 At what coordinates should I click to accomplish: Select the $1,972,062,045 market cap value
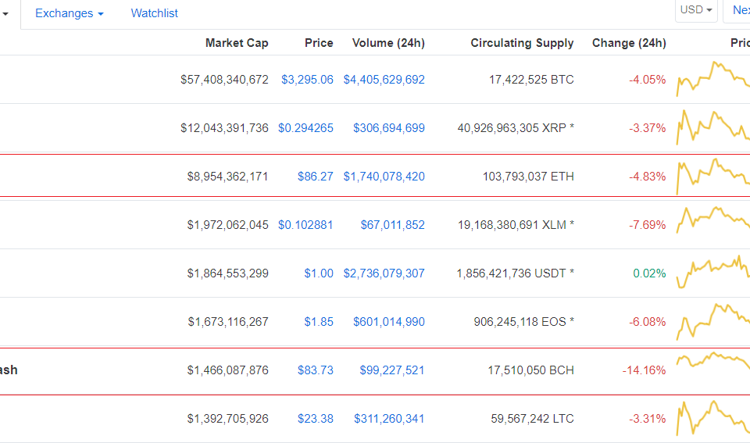coord(227,225)
